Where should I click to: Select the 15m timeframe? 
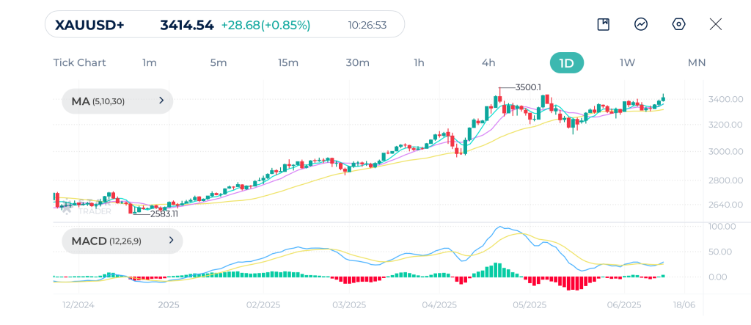coord(288,62)
